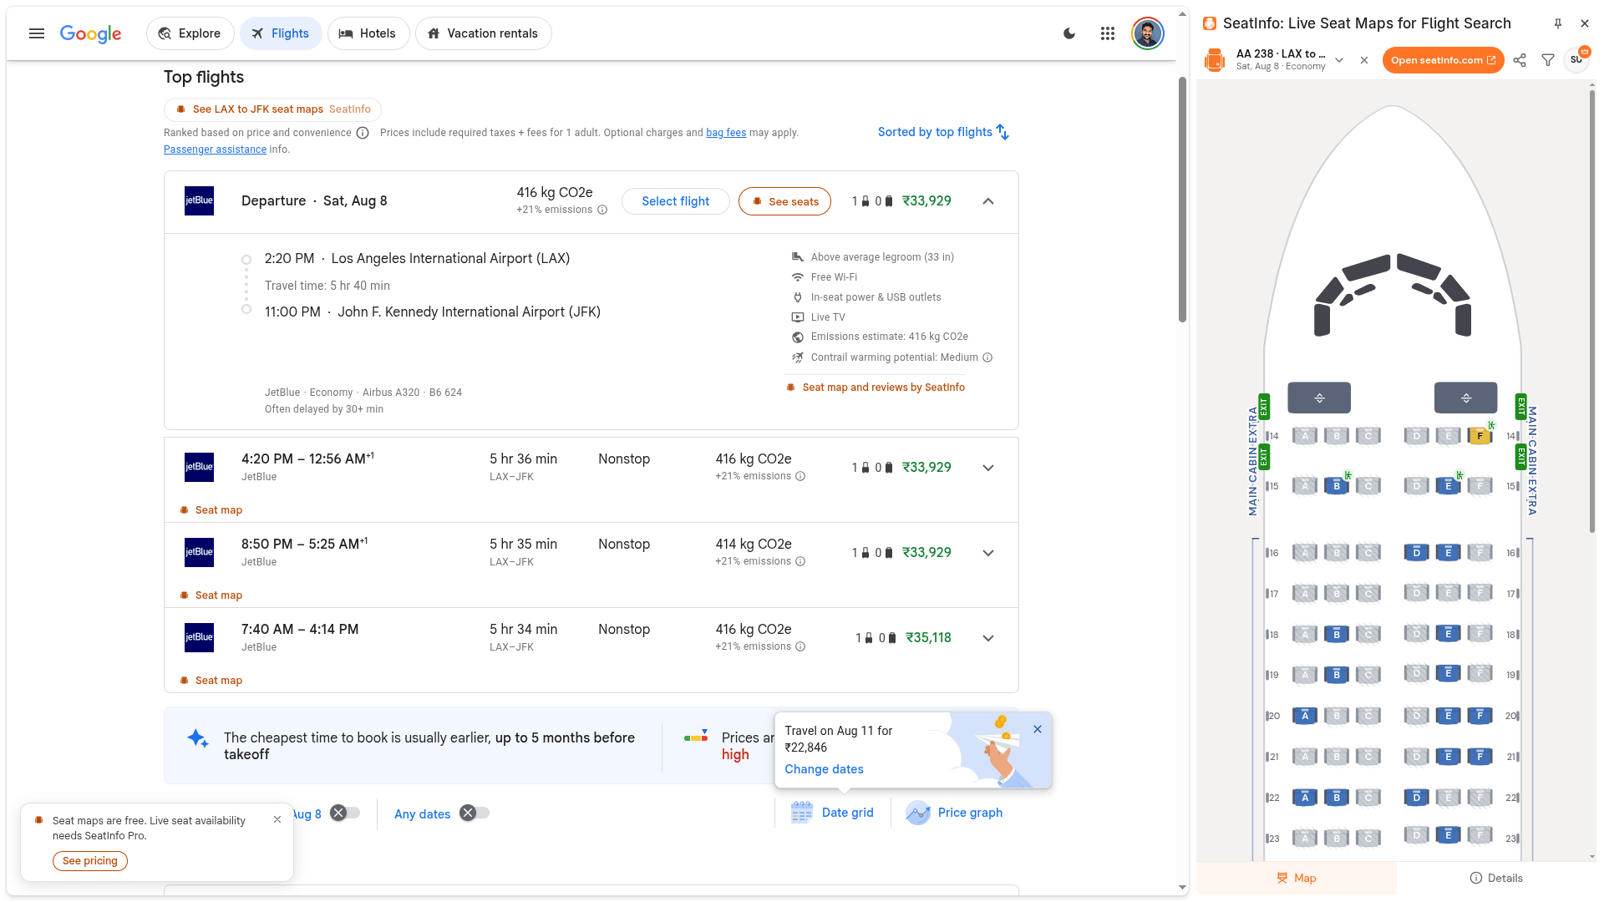Select seat 22D on the seat map
The width and height of the screenshot is (1604, 902).
1416,797
